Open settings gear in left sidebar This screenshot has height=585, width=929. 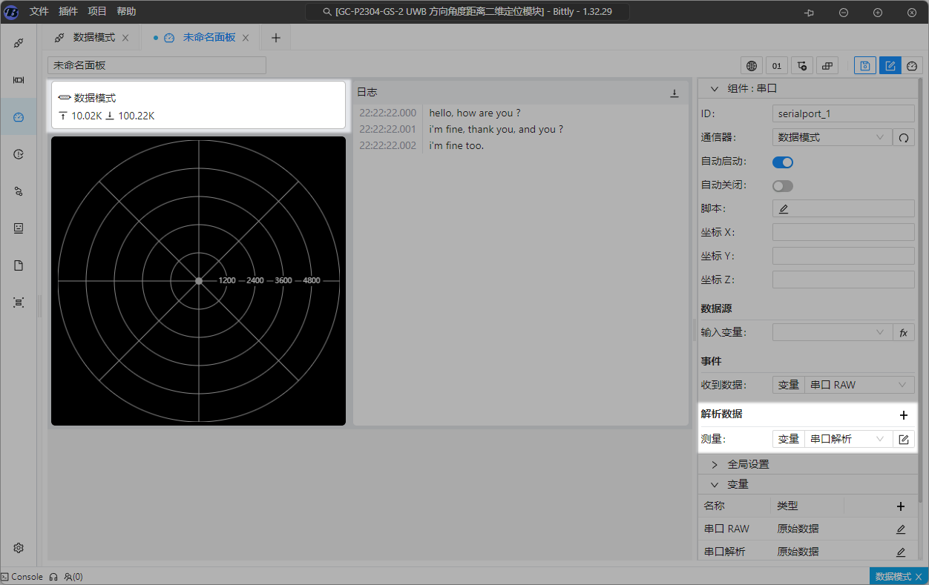pyautogui.click(x=19, y=548)
